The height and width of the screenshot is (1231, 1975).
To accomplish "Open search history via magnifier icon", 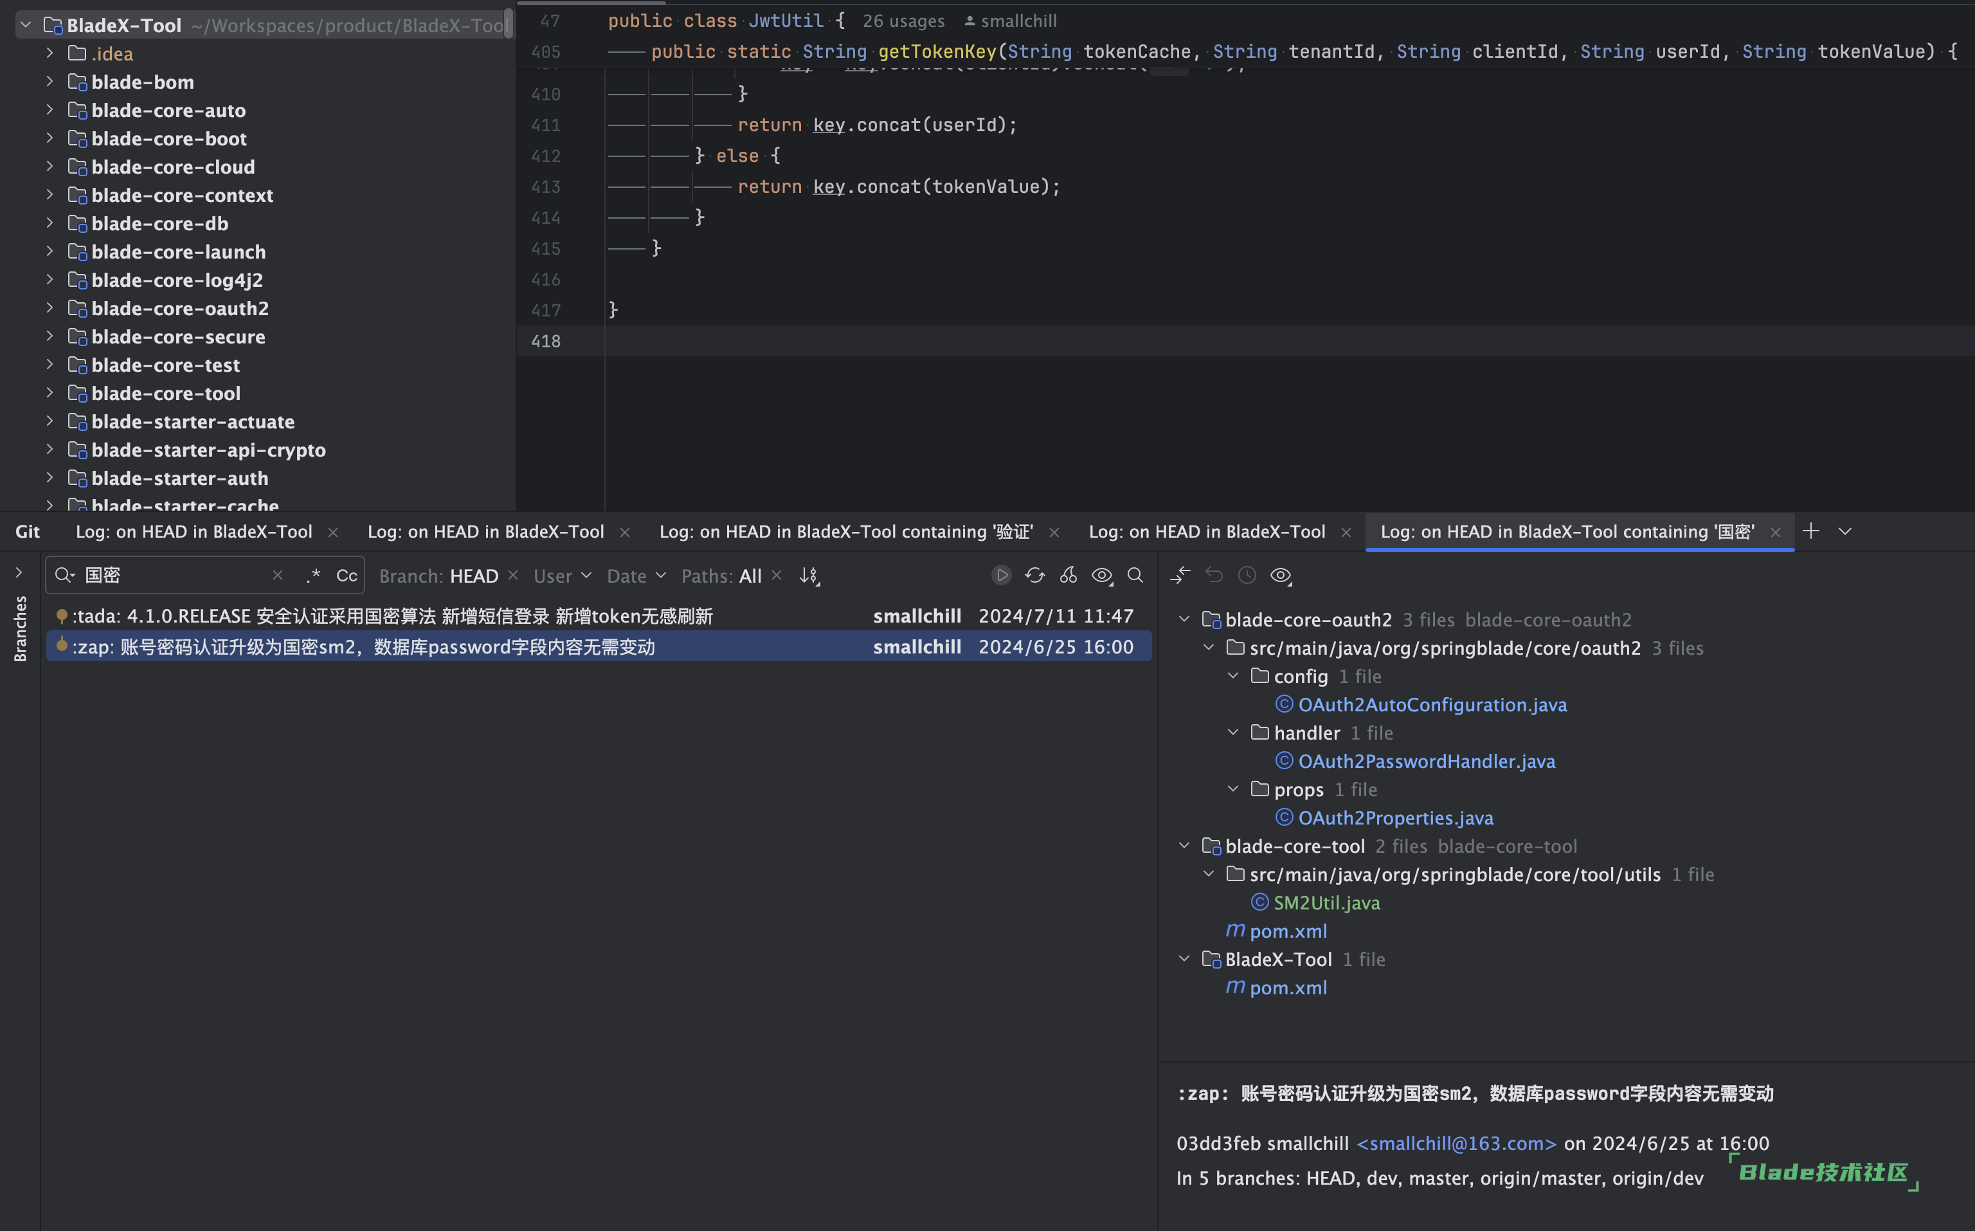I will tap(64, 576).
